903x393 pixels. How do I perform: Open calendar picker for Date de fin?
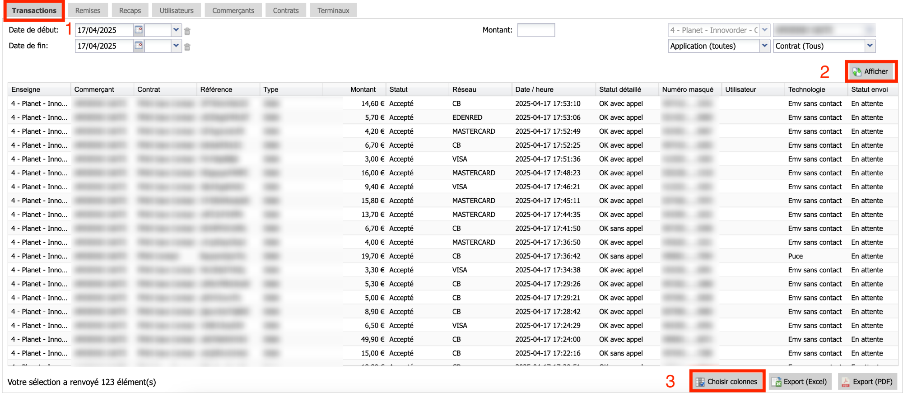pos(139,46)
